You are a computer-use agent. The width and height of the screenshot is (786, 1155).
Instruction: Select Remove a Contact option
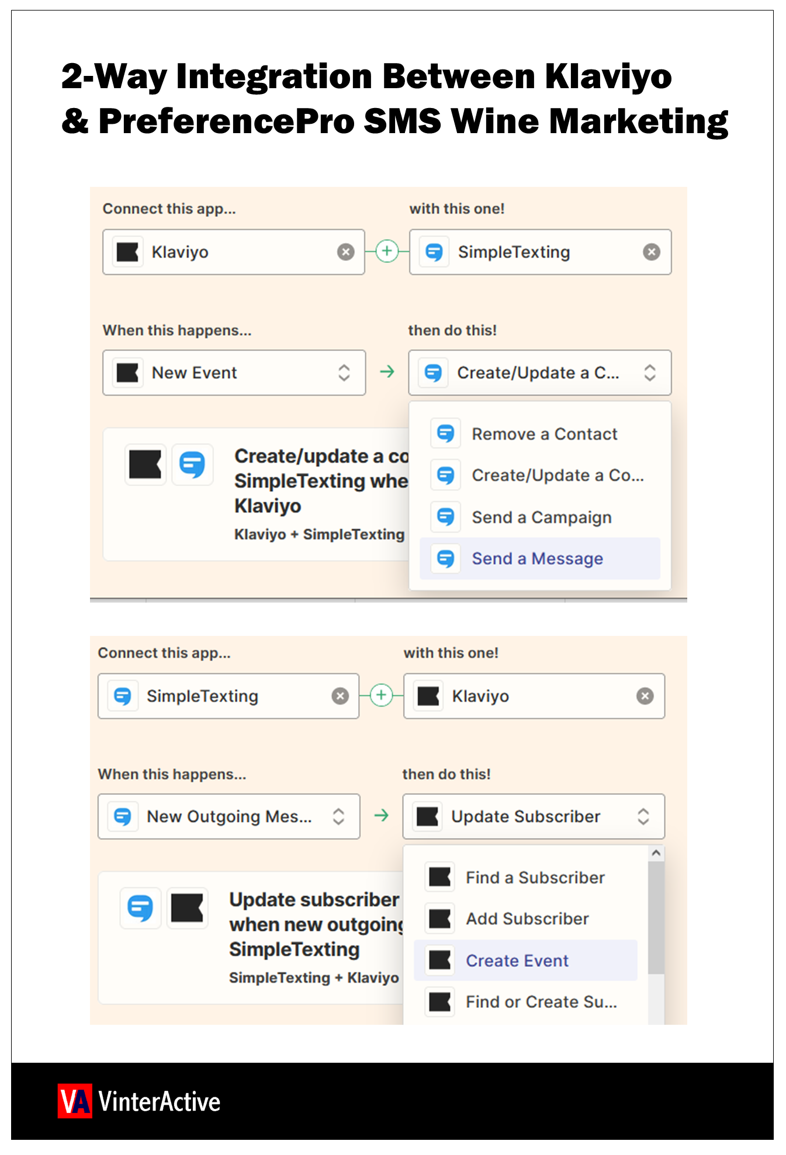click(x=543, y=434)
